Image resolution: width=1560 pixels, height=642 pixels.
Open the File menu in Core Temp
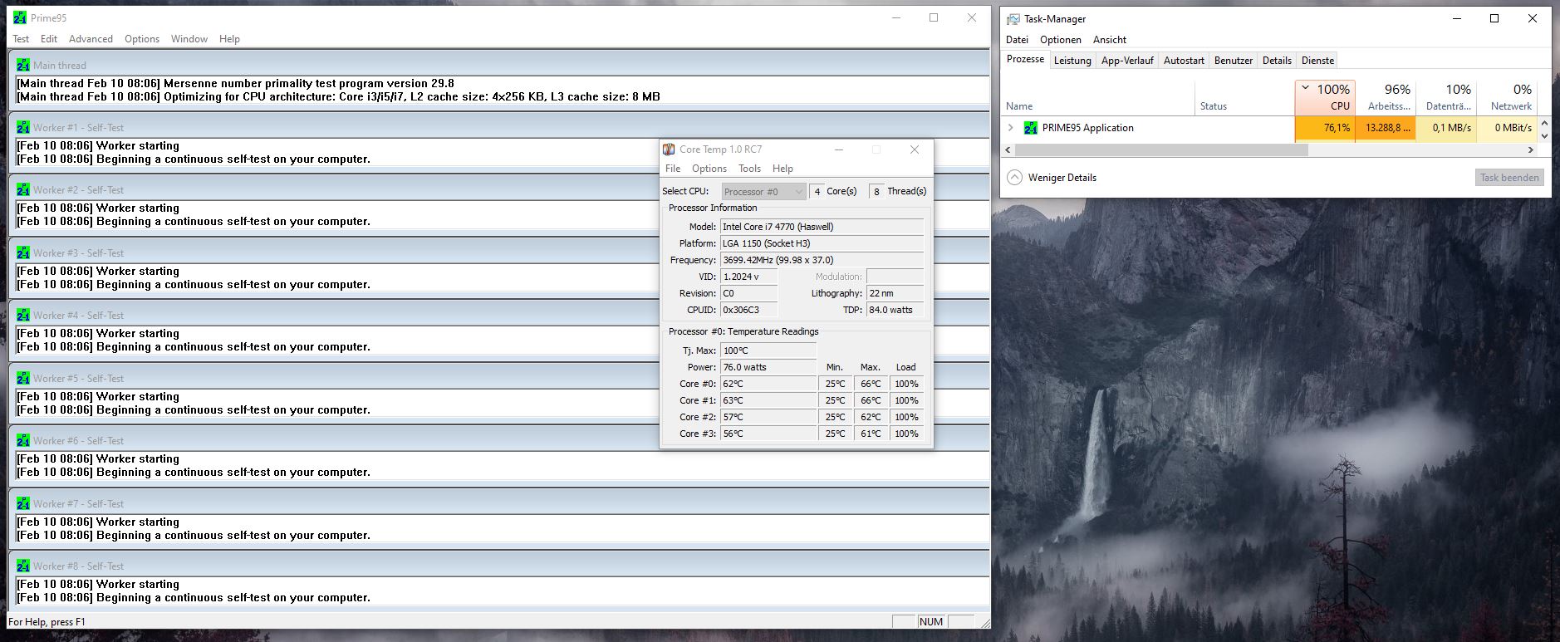click(x=673, y=169)
